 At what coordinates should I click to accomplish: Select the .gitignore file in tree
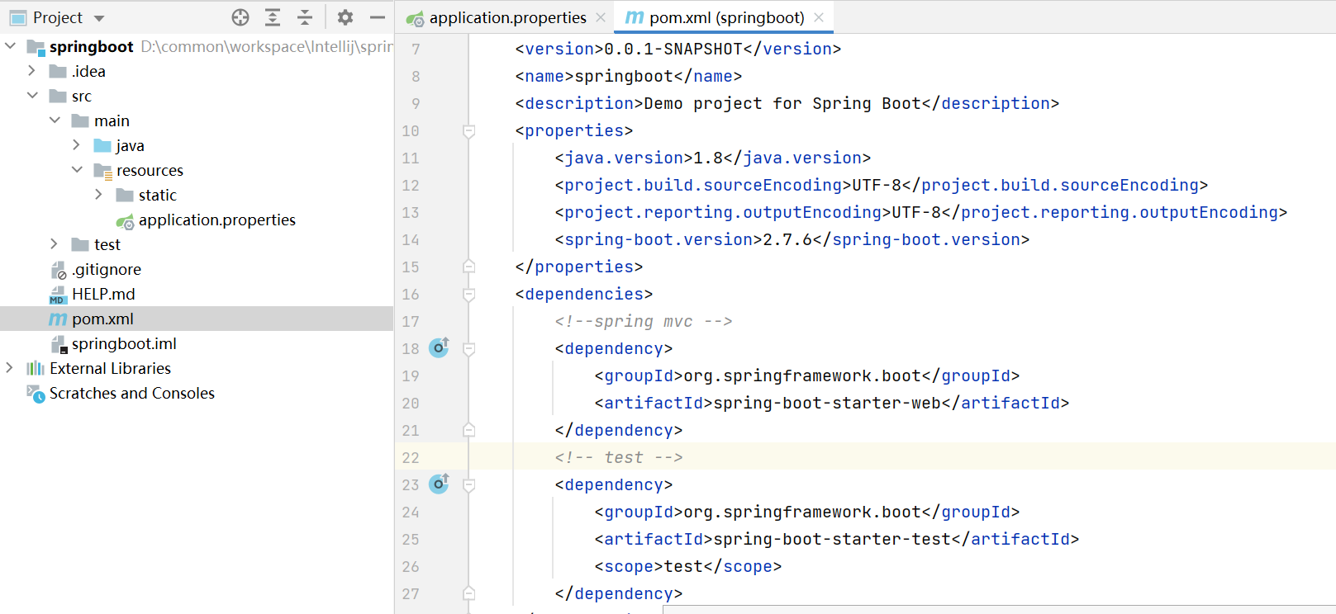tap(107, 269)
